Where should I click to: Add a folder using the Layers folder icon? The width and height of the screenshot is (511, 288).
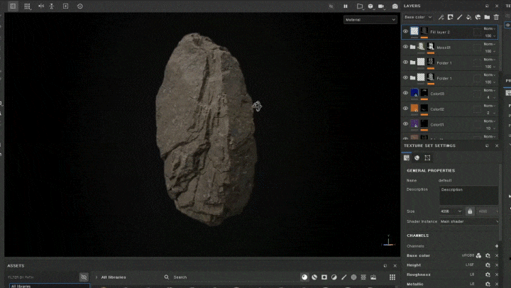pyautogui.click(x=487, y=17)
